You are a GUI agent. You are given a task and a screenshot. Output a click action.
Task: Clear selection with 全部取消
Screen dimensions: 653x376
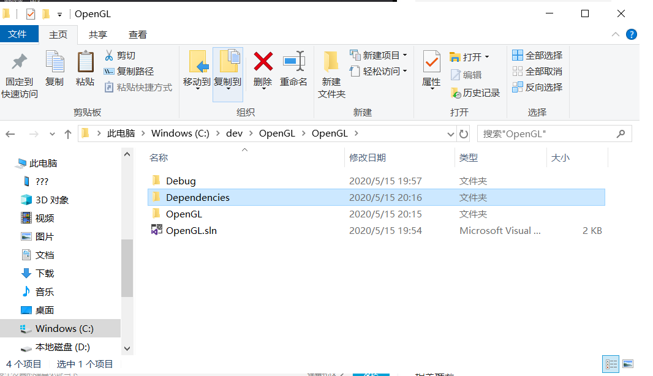[x=538, y=71]
